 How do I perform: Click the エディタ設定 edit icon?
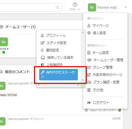42,43
